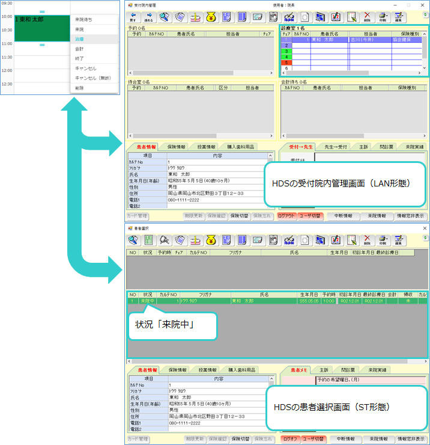Click the magnifier search icon in patient selection toolbar

[x=164, y=241]
